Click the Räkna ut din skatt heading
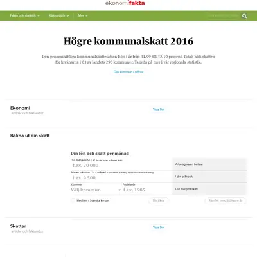Image resolution: width=257 pixels, height=257 pixels. (x=30, y=136)
